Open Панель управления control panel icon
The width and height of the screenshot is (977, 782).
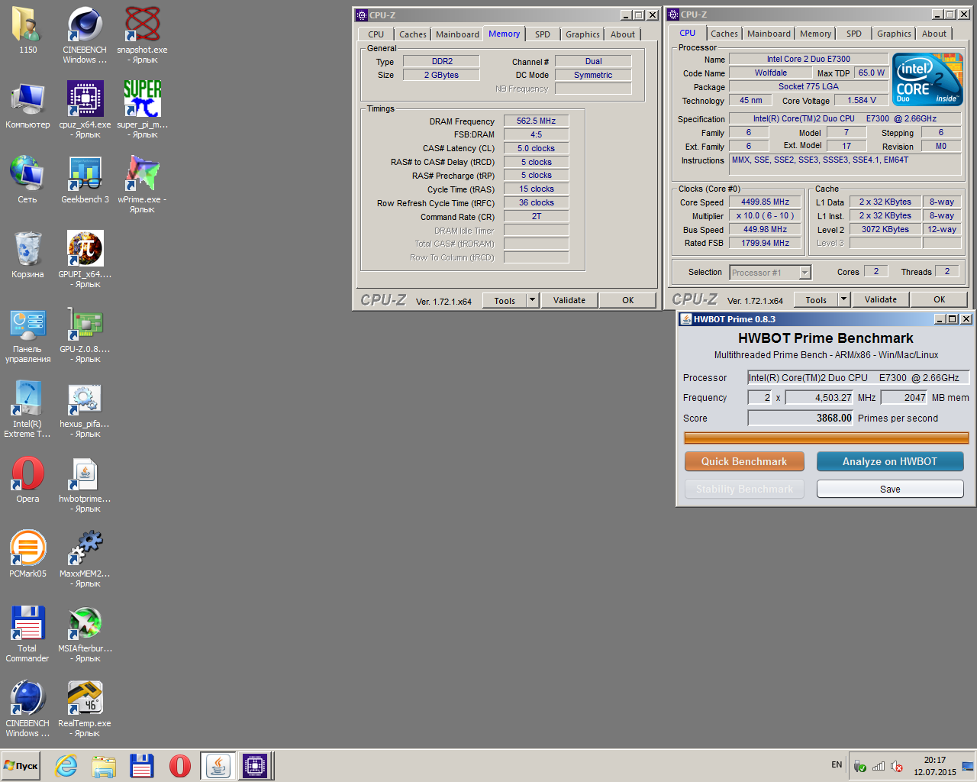tap(27, 334)
